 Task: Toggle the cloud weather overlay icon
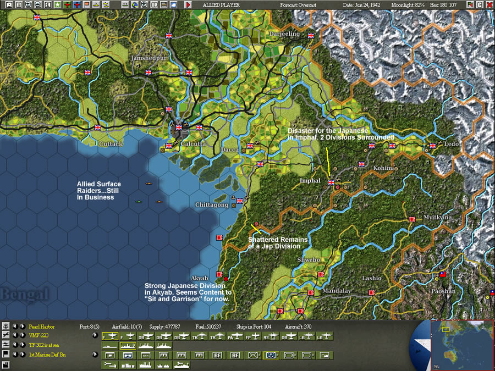point(173,5)
